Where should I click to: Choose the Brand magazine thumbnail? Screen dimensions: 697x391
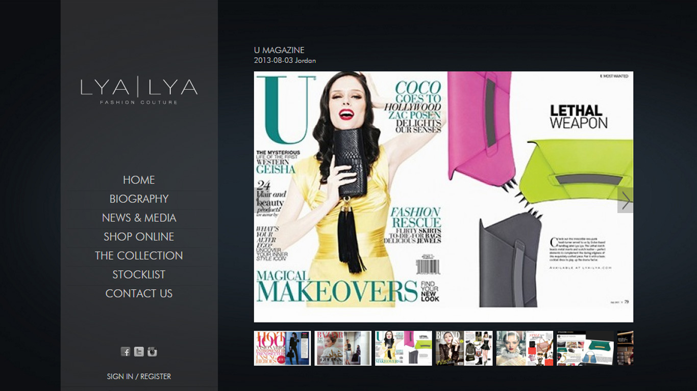[x=464, y=348]
